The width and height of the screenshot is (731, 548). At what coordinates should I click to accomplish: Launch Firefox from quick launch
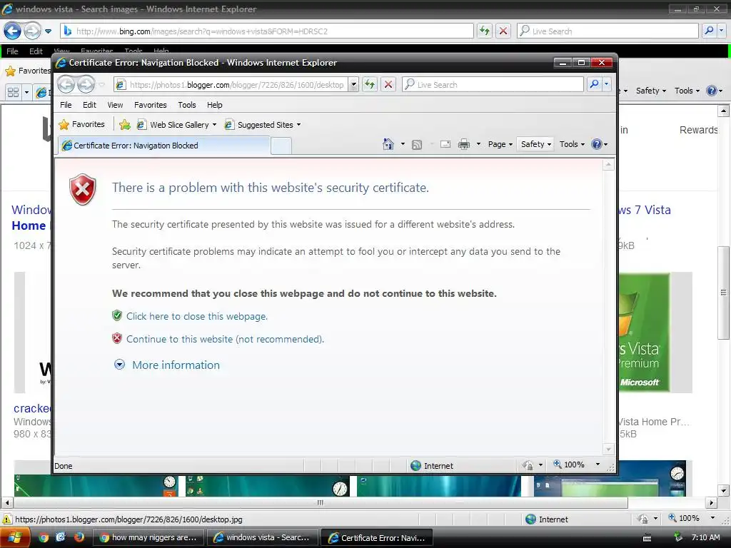pyautogui.click(x=79, y=537)
